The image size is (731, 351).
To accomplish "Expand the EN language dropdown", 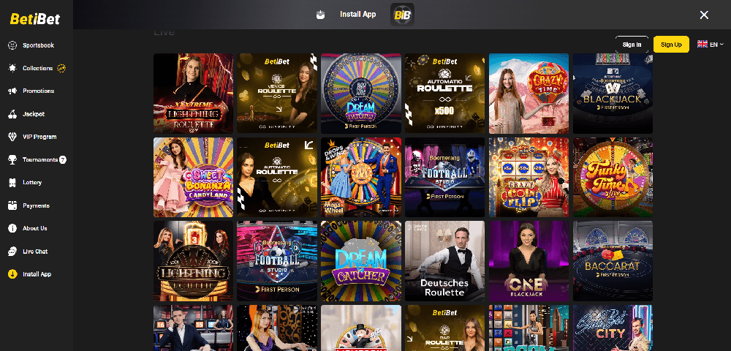I will [x=710, y=45].
